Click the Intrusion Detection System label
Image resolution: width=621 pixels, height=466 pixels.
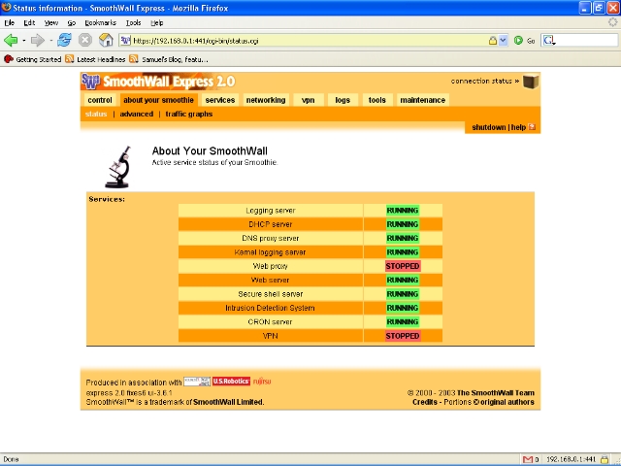point(270,308)
